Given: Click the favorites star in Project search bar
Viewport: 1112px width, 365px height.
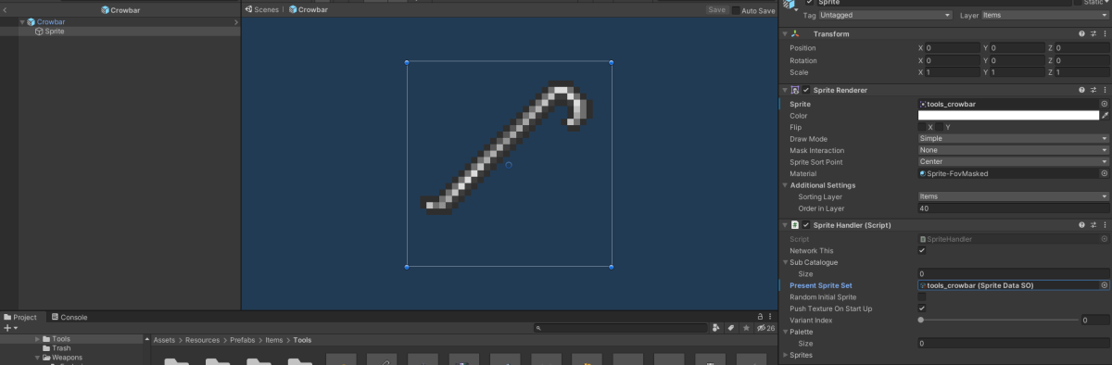Looking at the screenshot, I should [746, 328].
